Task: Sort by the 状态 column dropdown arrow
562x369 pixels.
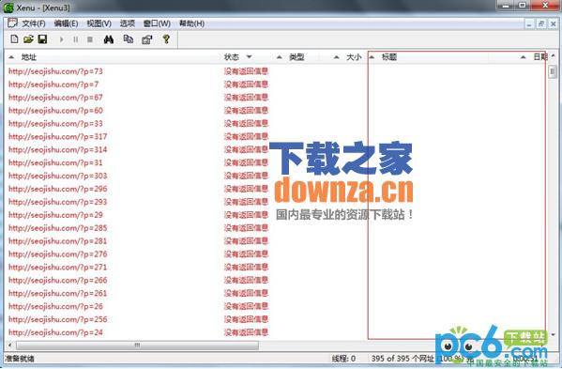Action: [250, 56]
